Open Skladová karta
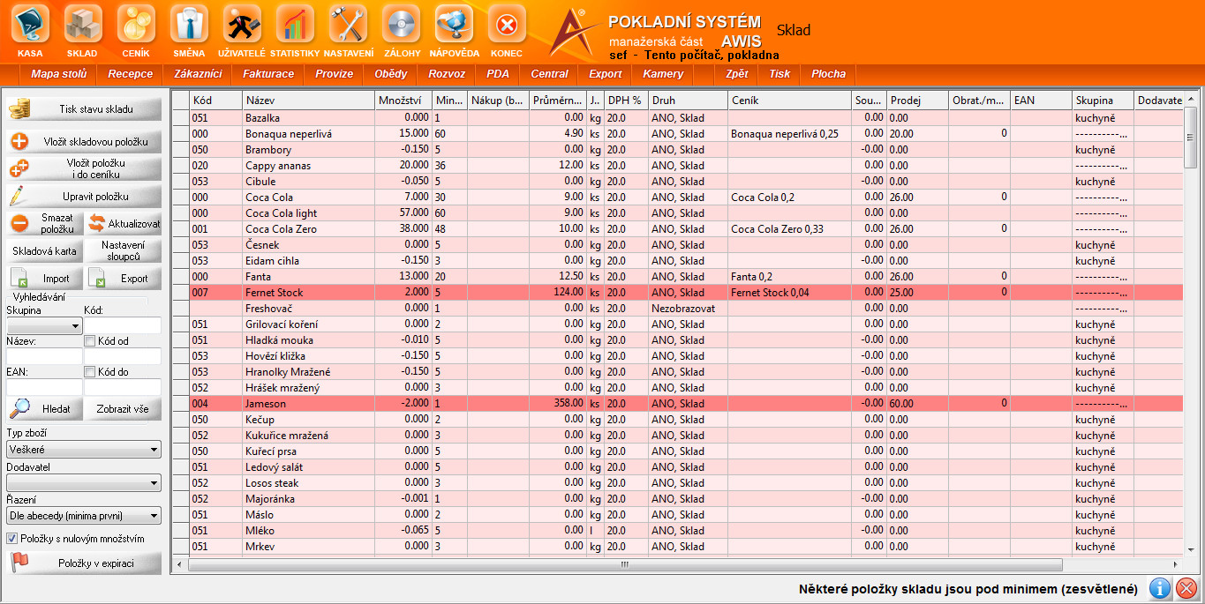This screenshot has height=604, width=1205. click(44, 250)
